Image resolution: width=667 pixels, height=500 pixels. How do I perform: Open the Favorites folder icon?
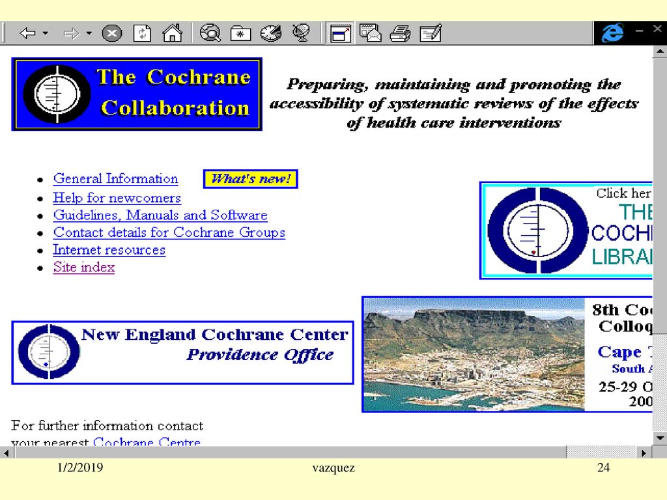coord(241,34)
